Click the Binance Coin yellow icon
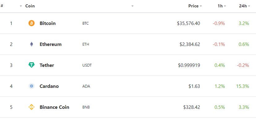The image size is (256, 119). (32, 107)
